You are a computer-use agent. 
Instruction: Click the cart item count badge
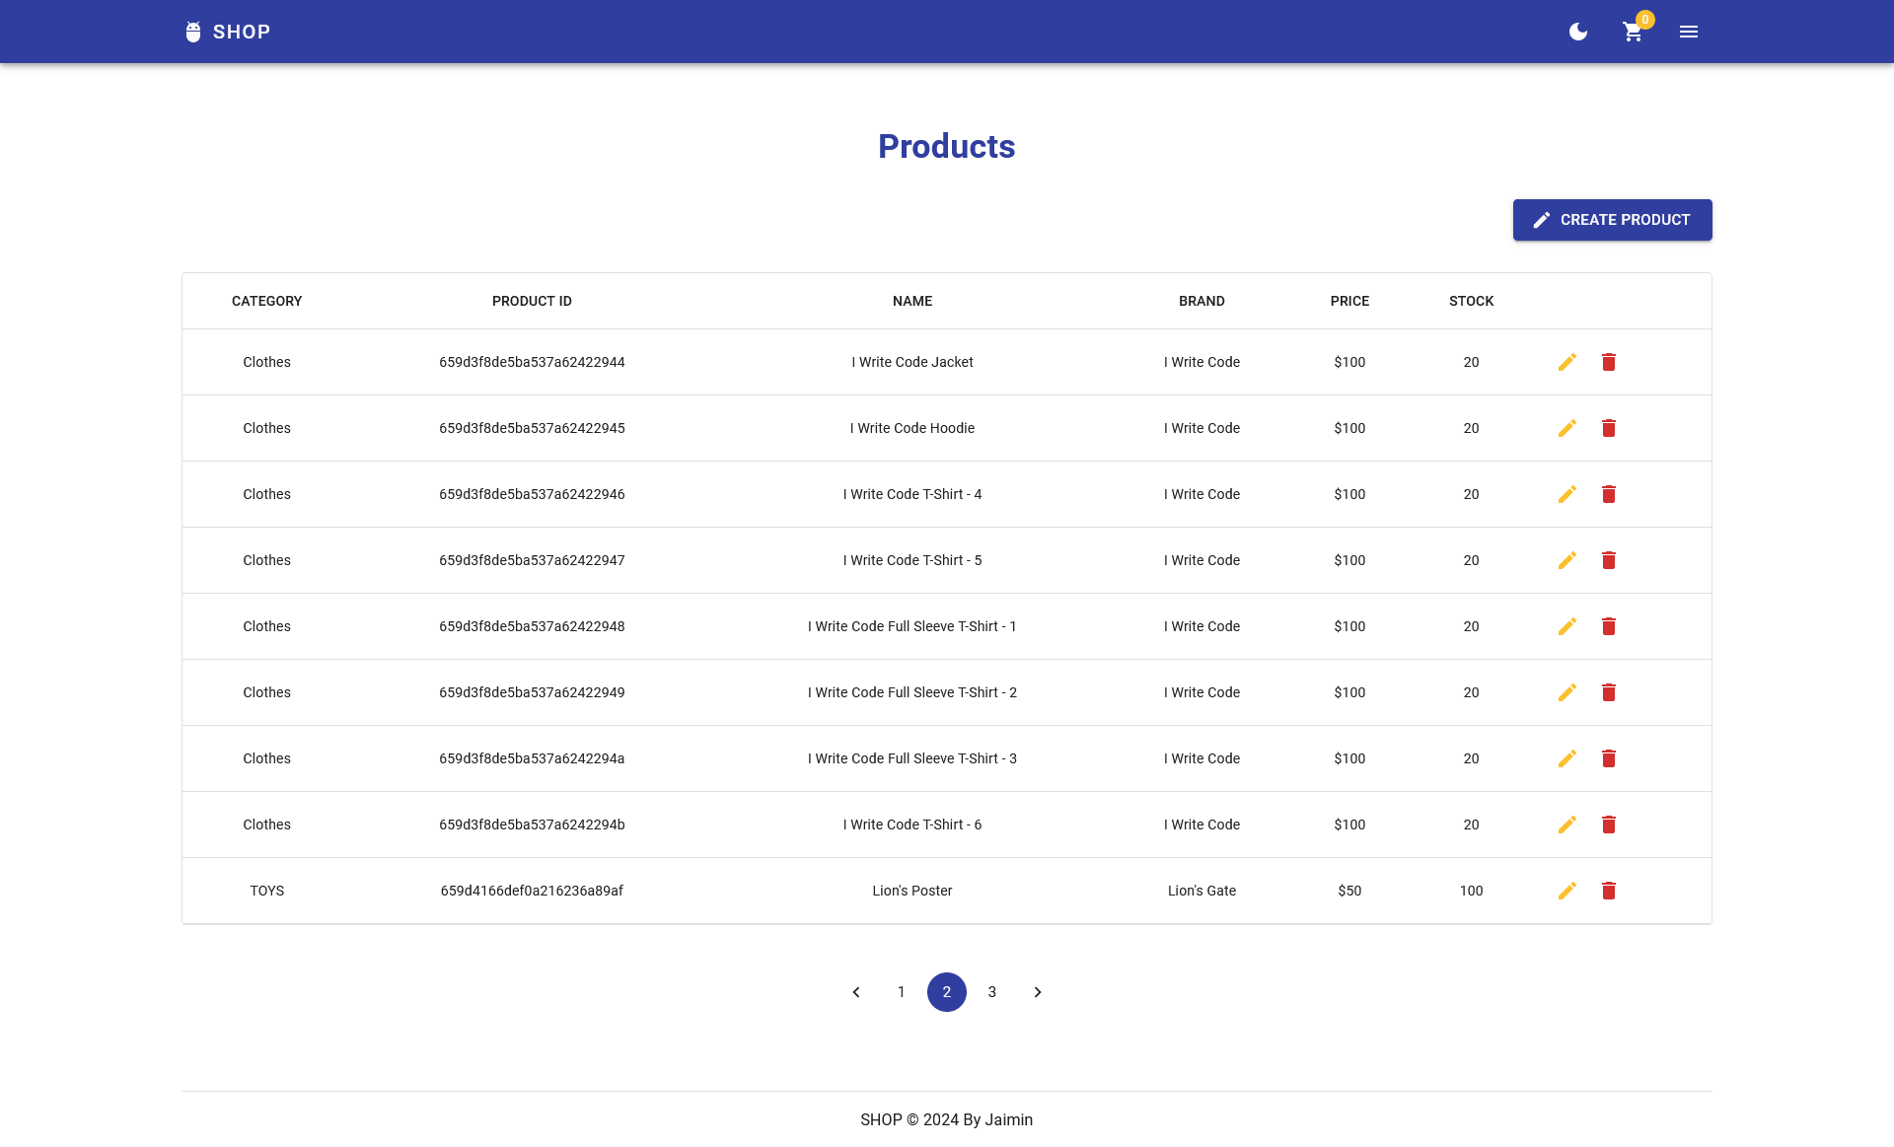[1644, 20]
